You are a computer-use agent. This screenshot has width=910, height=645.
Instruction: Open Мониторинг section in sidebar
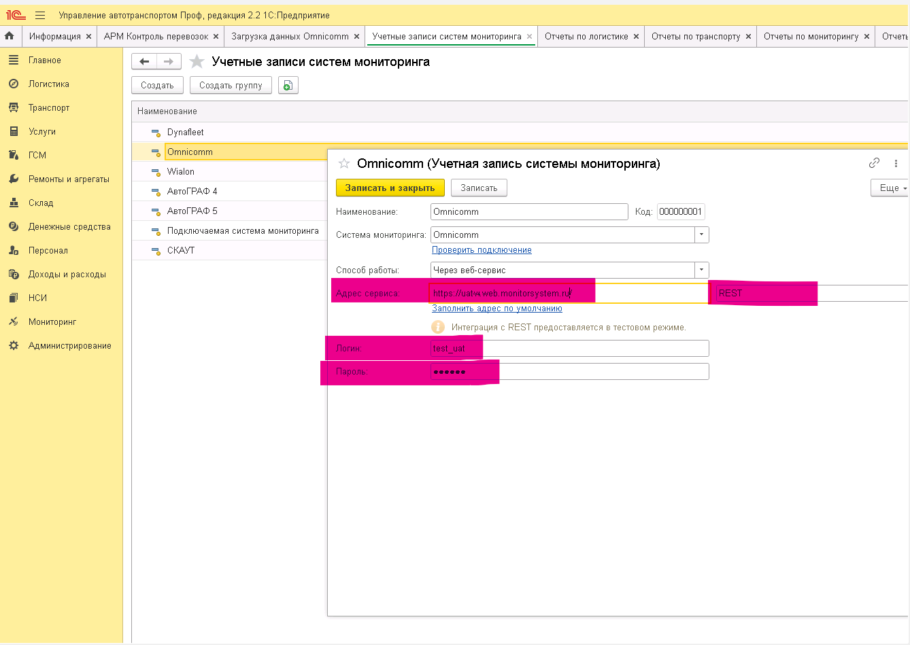(52, 321)
